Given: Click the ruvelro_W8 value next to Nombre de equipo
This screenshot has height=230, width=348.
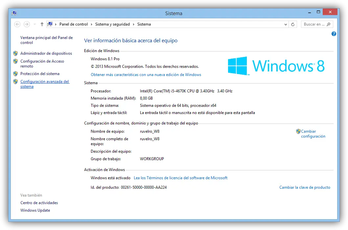Looking at the screenshot, I should [x=150, y=131].
